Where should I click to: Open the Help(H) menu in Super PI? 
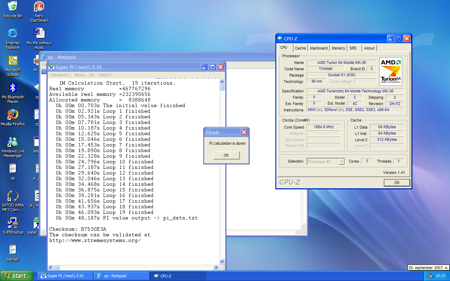105,75
